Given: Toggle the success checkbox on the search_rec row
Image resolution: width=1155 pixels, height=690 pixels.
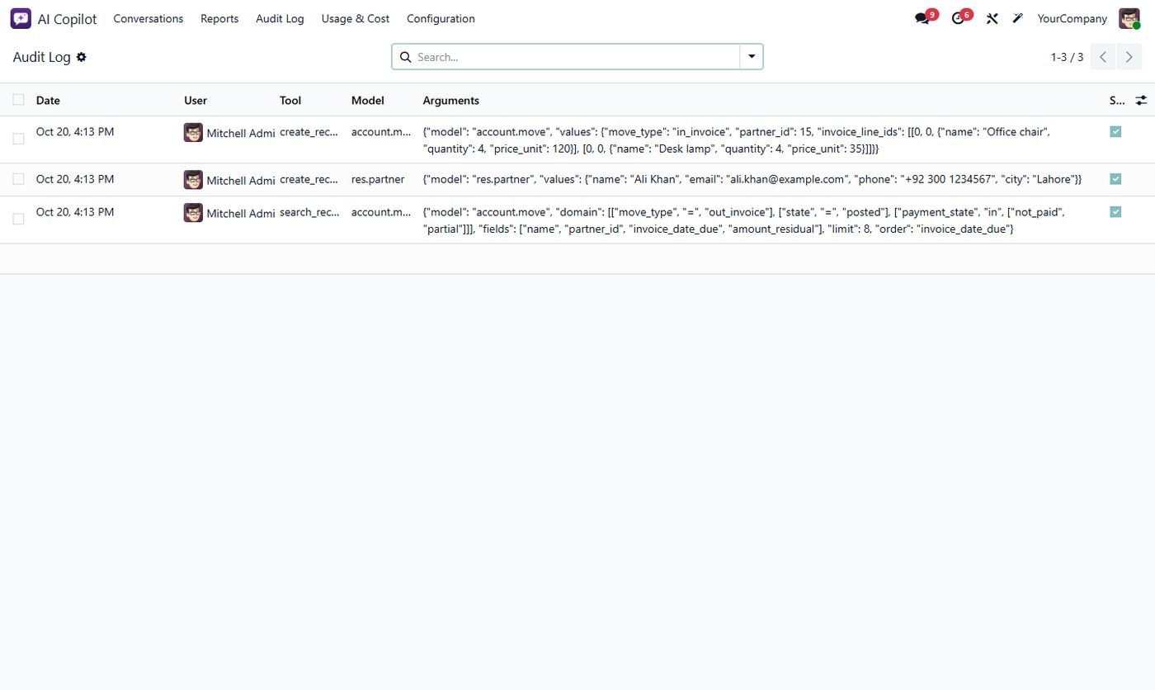Looking at the screenshot, I should pos(1115,212).
